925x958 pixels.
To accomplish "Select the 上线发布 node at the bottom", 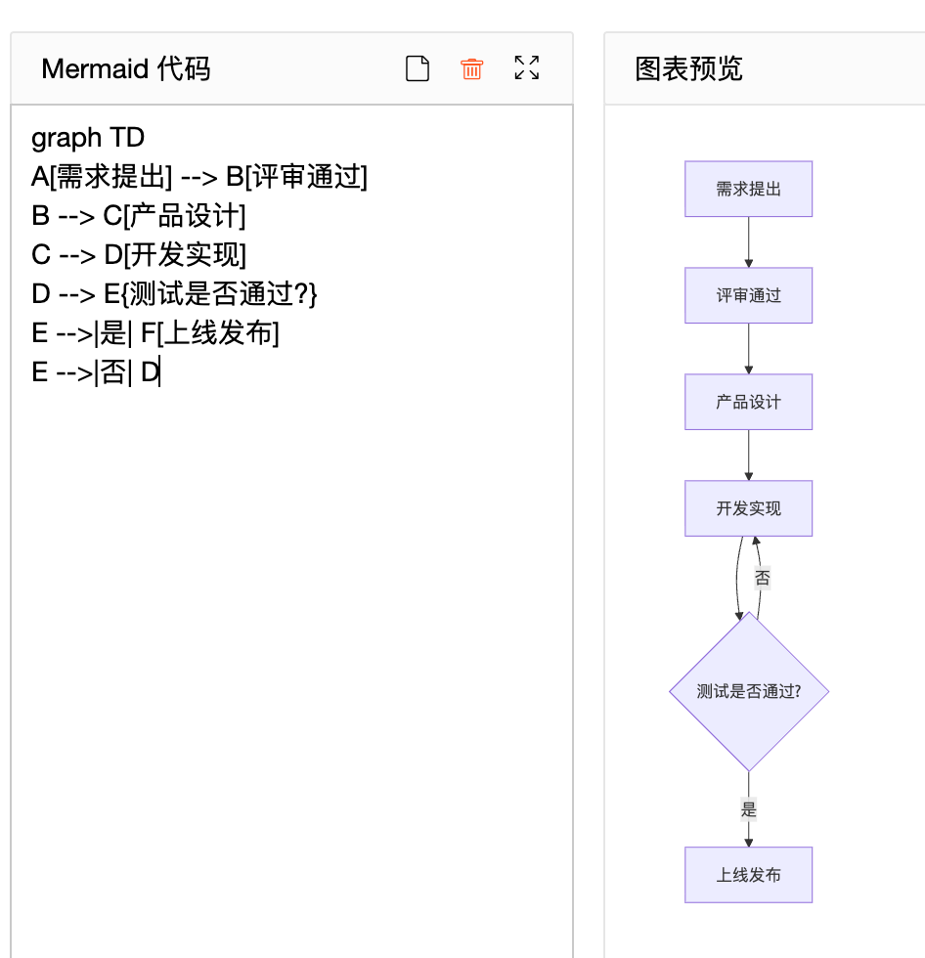I will (x=748, y=875).
